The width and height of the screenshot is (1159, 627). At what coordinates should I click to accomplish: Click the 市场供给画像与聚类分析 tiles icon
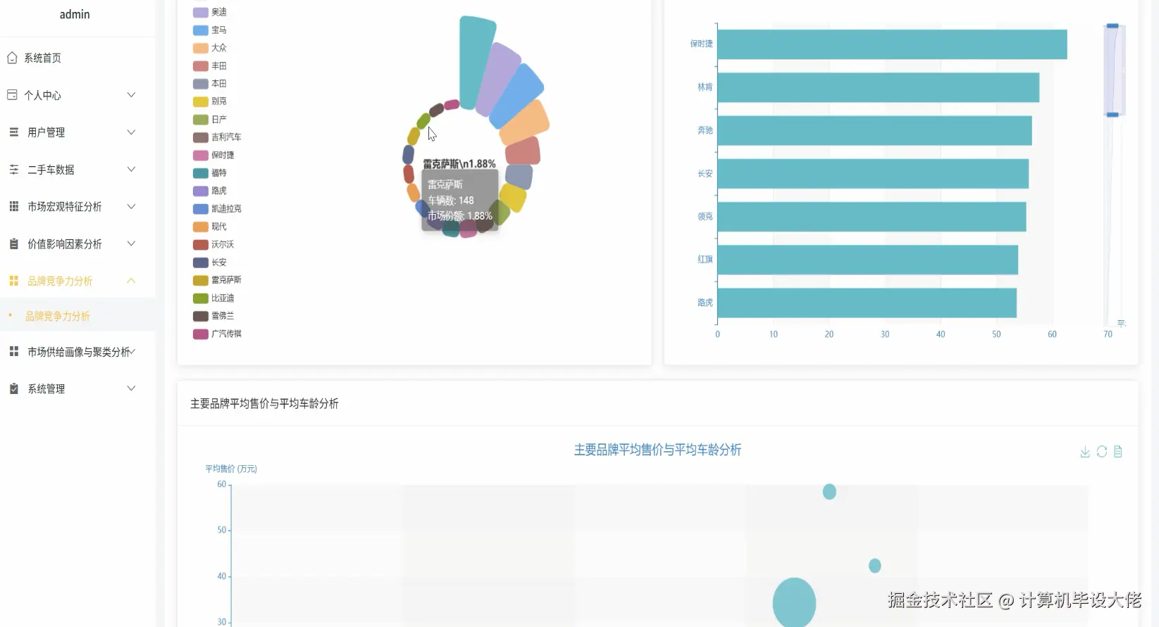(13, 351)
